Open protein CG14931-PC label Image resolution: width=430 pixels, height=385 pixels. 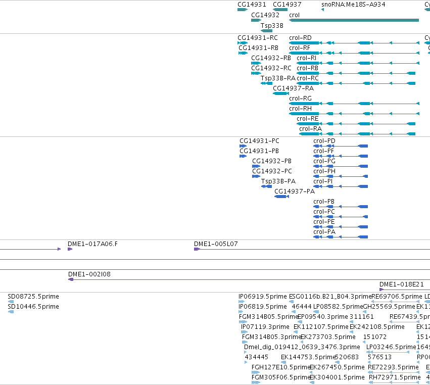(259, 141)
